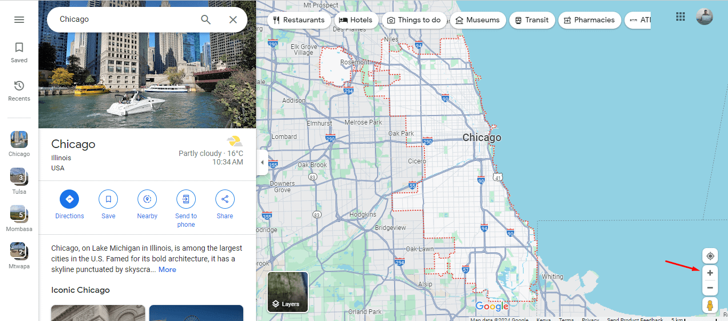728x321 pixels.
Task: Collapse the Chicago side panel
Action: click(262, 162)
